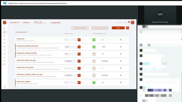Focus autovacuum_multixact_freeze_max_age current value field
The width and height of the screenshot is (182, 102).
[71, 75]
